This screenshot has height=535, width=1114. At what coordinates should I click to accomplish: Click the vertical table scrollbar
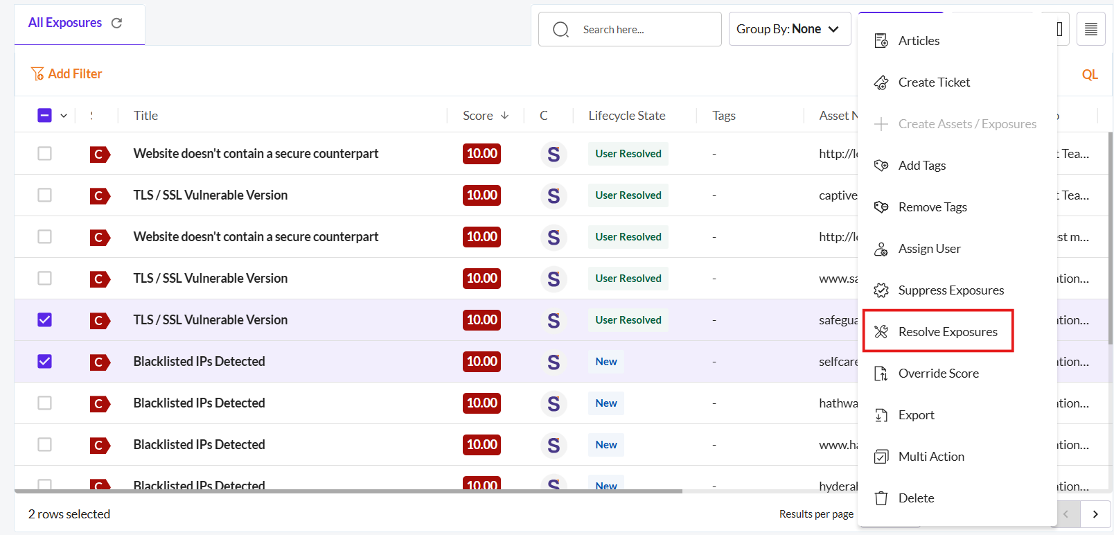point(1111,237)
